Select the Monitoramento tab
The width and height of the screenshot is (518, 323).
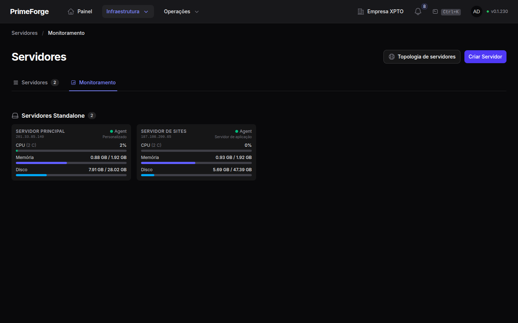click(x=93, y=83)
